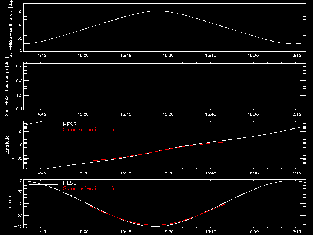Click 16:00 time label under Latitude plot

click(253, 232)
